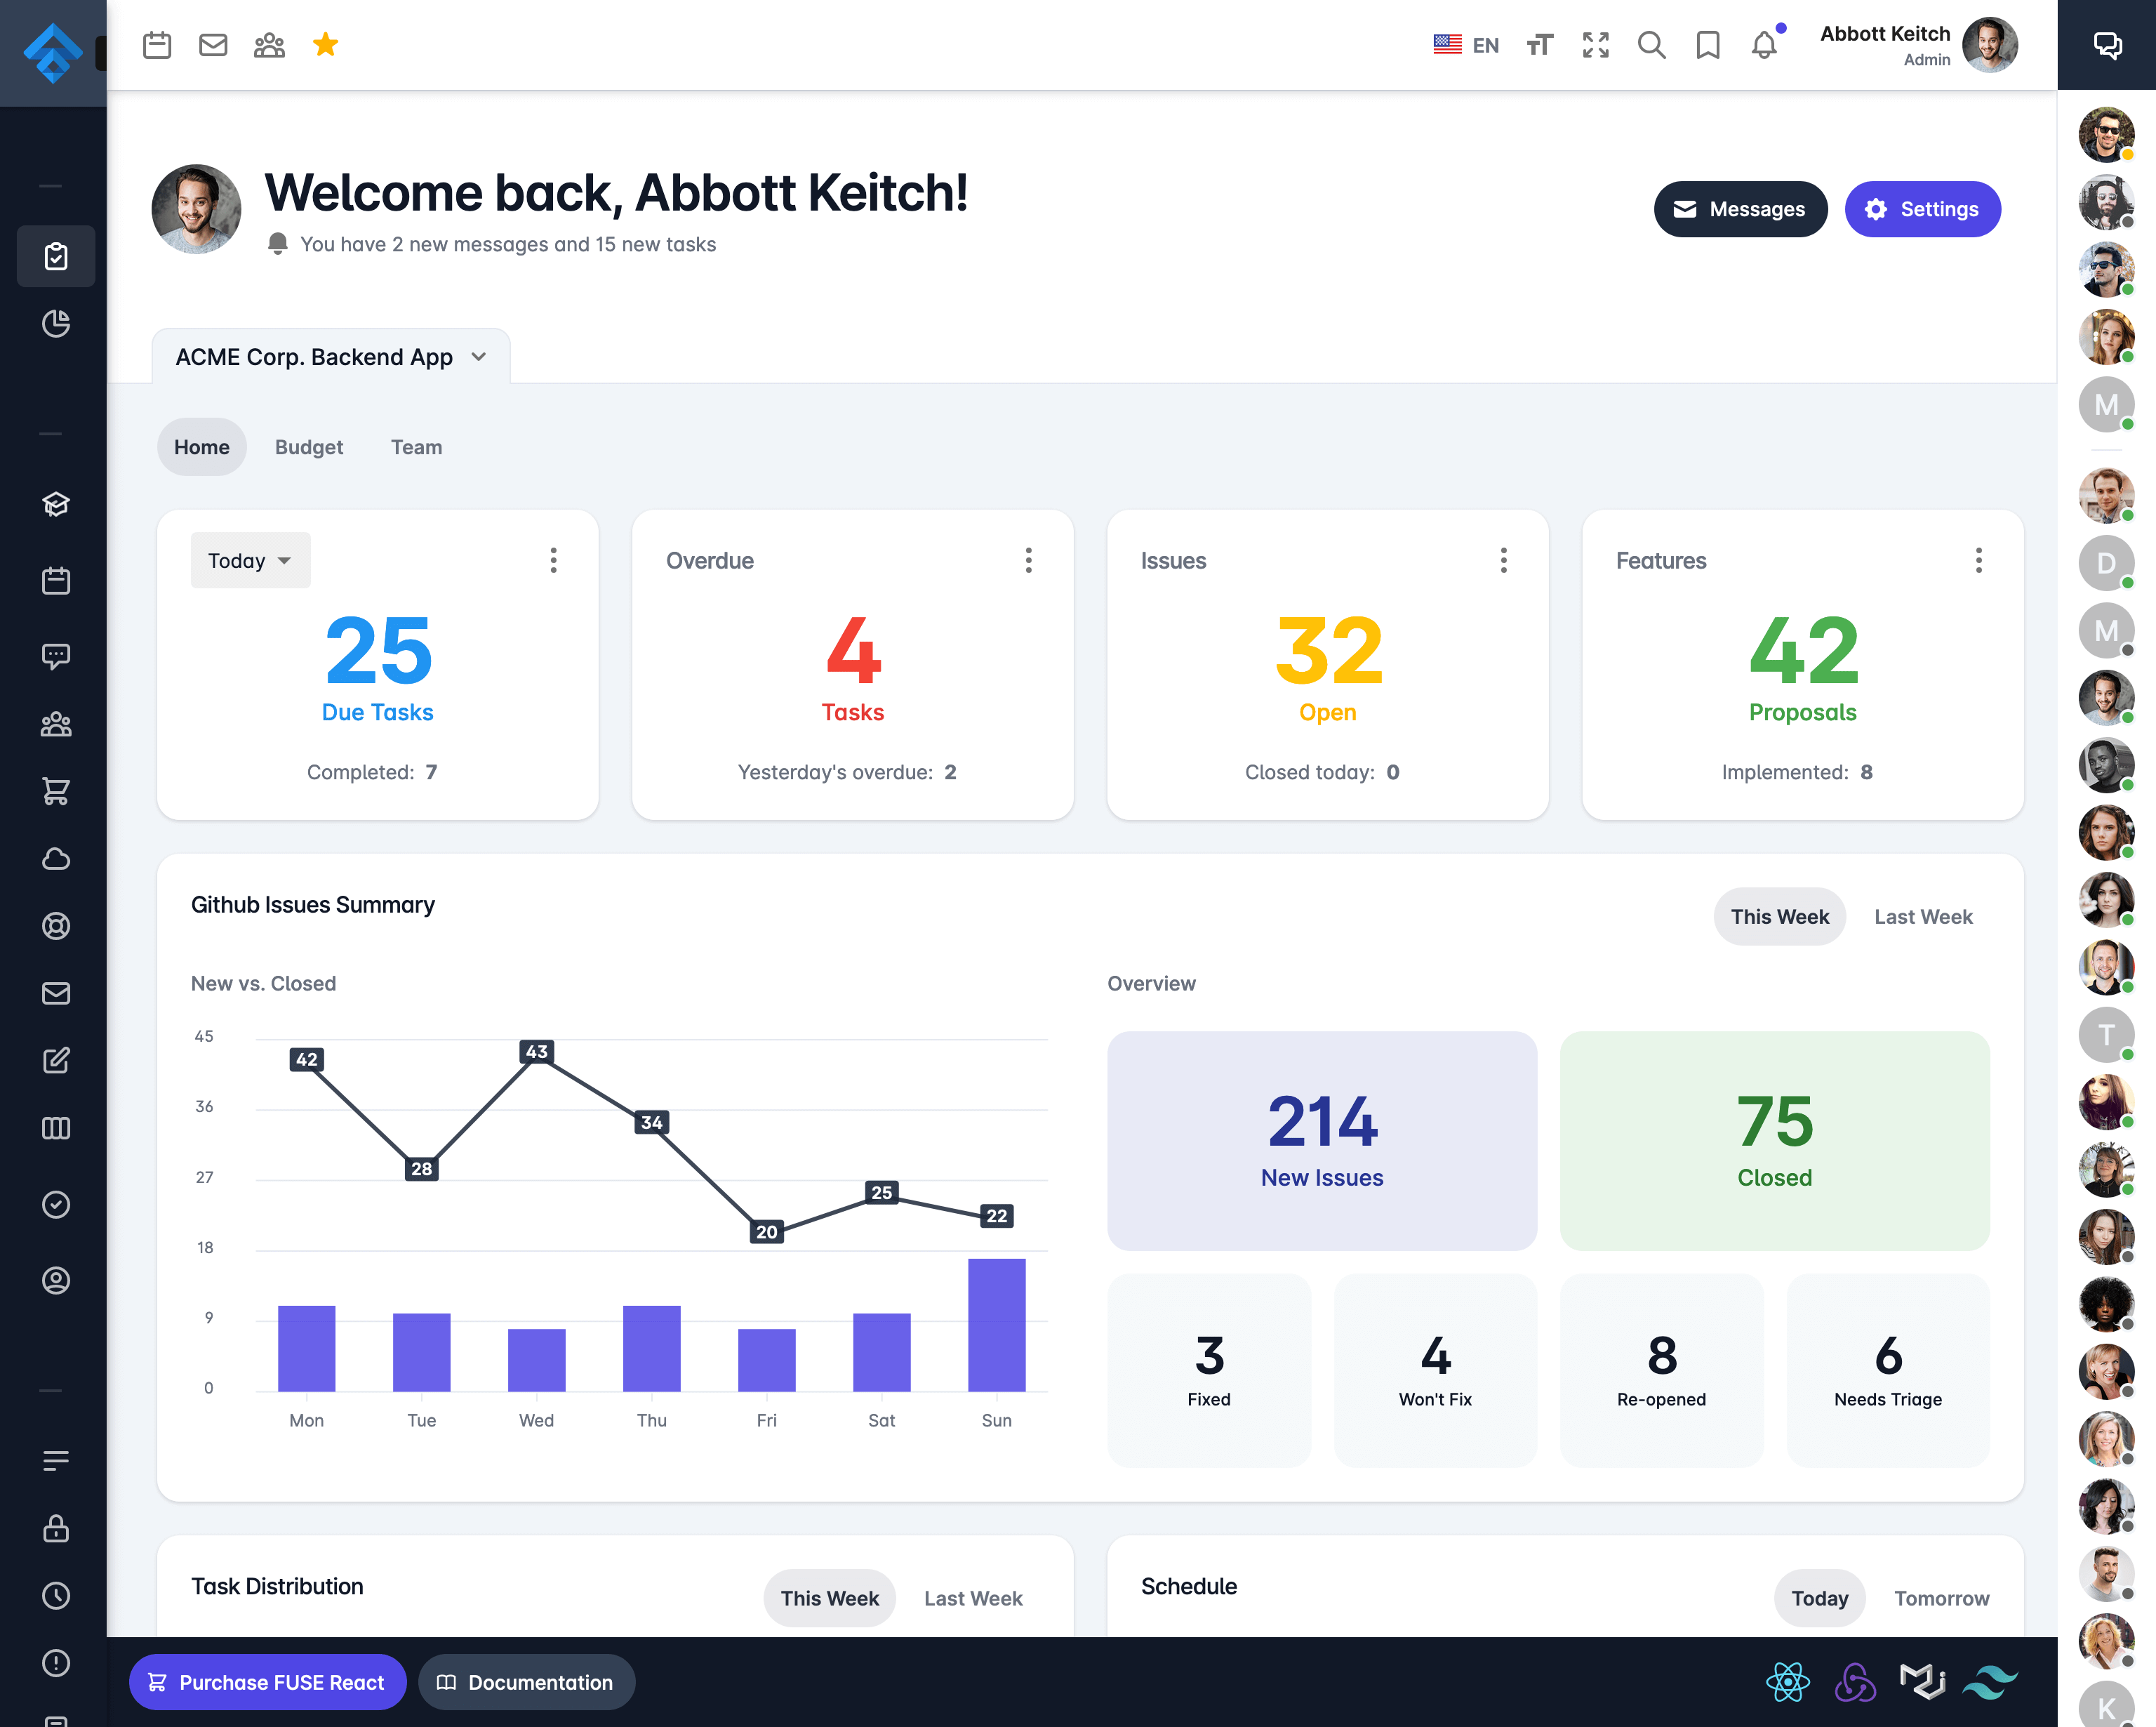Open the Documentation link in footer
This screenshot has width=2156, height=1727.
(526, 1682)
